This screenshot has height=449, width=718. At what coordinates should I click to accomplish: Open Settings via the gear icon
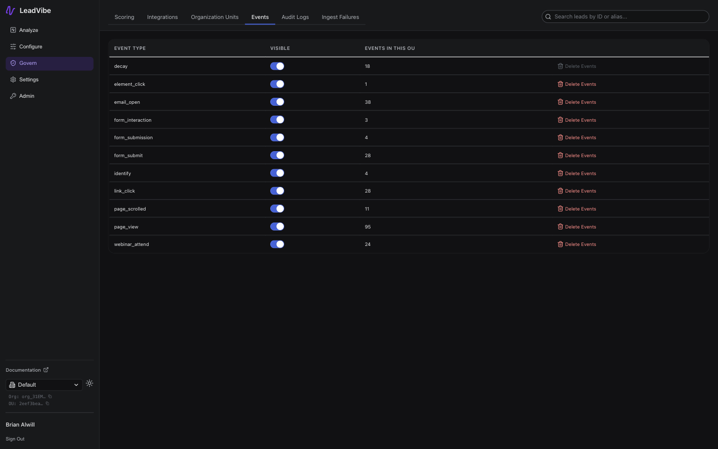12,79
